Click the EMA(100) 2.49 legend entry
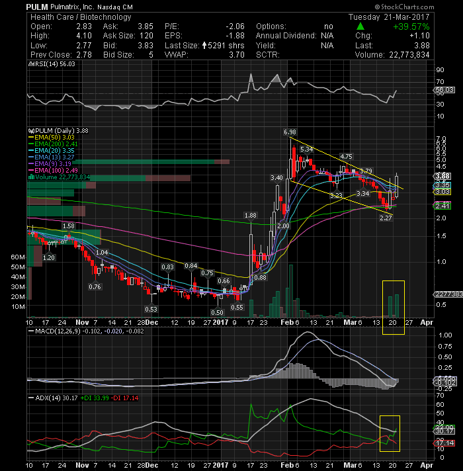Image resolution: width=463 pixels, height=471 pixels. tap(53, 170)
